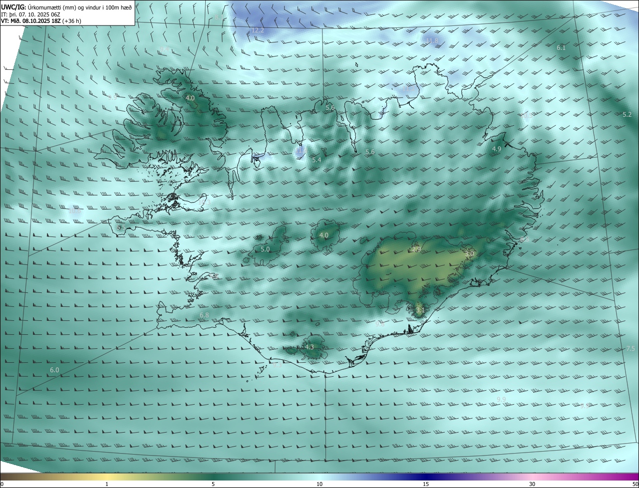This screenshot has height=488, width=639.
Task: Pick the yellow section of the color legend
Action: pos(107,477)
